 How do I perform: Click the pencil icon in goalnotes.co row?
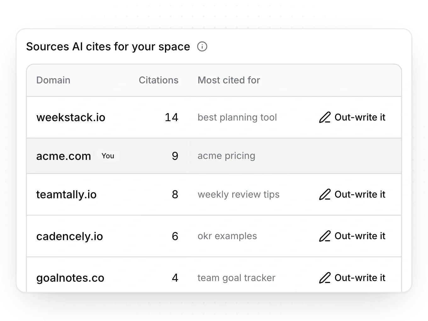coord(325,278)
